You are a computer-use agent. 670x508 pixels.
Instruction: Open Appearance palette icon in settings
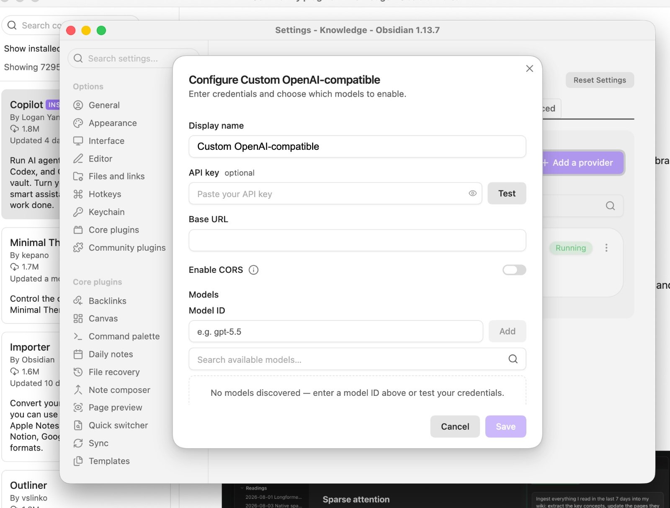click(78, 123)
